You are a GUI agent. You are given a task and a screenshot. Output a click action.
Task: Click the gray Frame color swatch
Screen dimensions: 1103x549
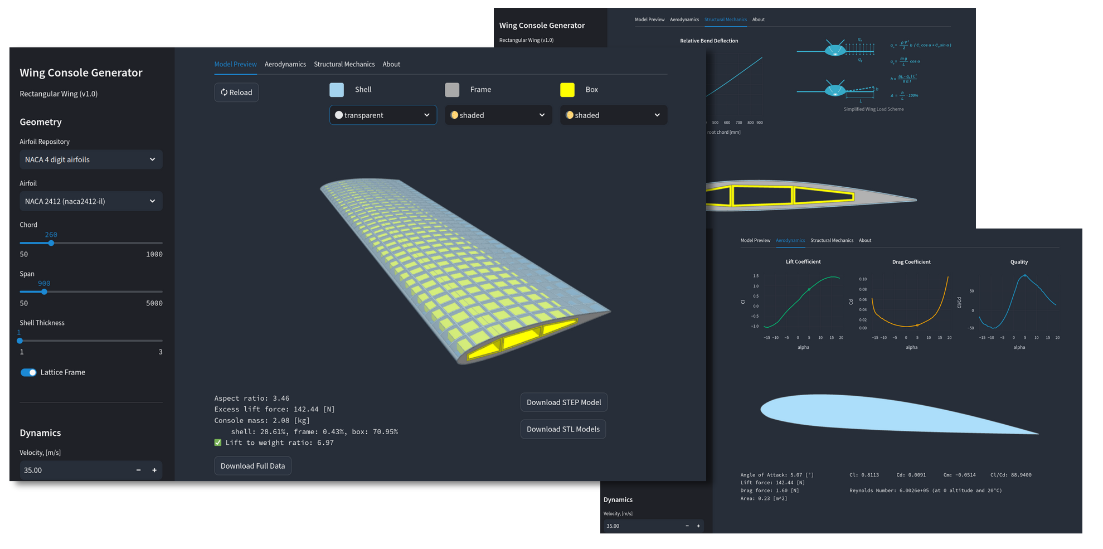click(453, 89)
